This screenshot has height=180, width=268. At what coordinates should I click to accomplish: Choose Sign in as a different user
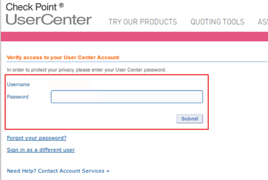coord(41,150)
